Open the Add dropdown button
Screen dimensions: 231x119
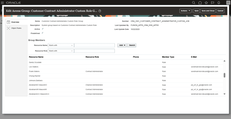[122, 45]
